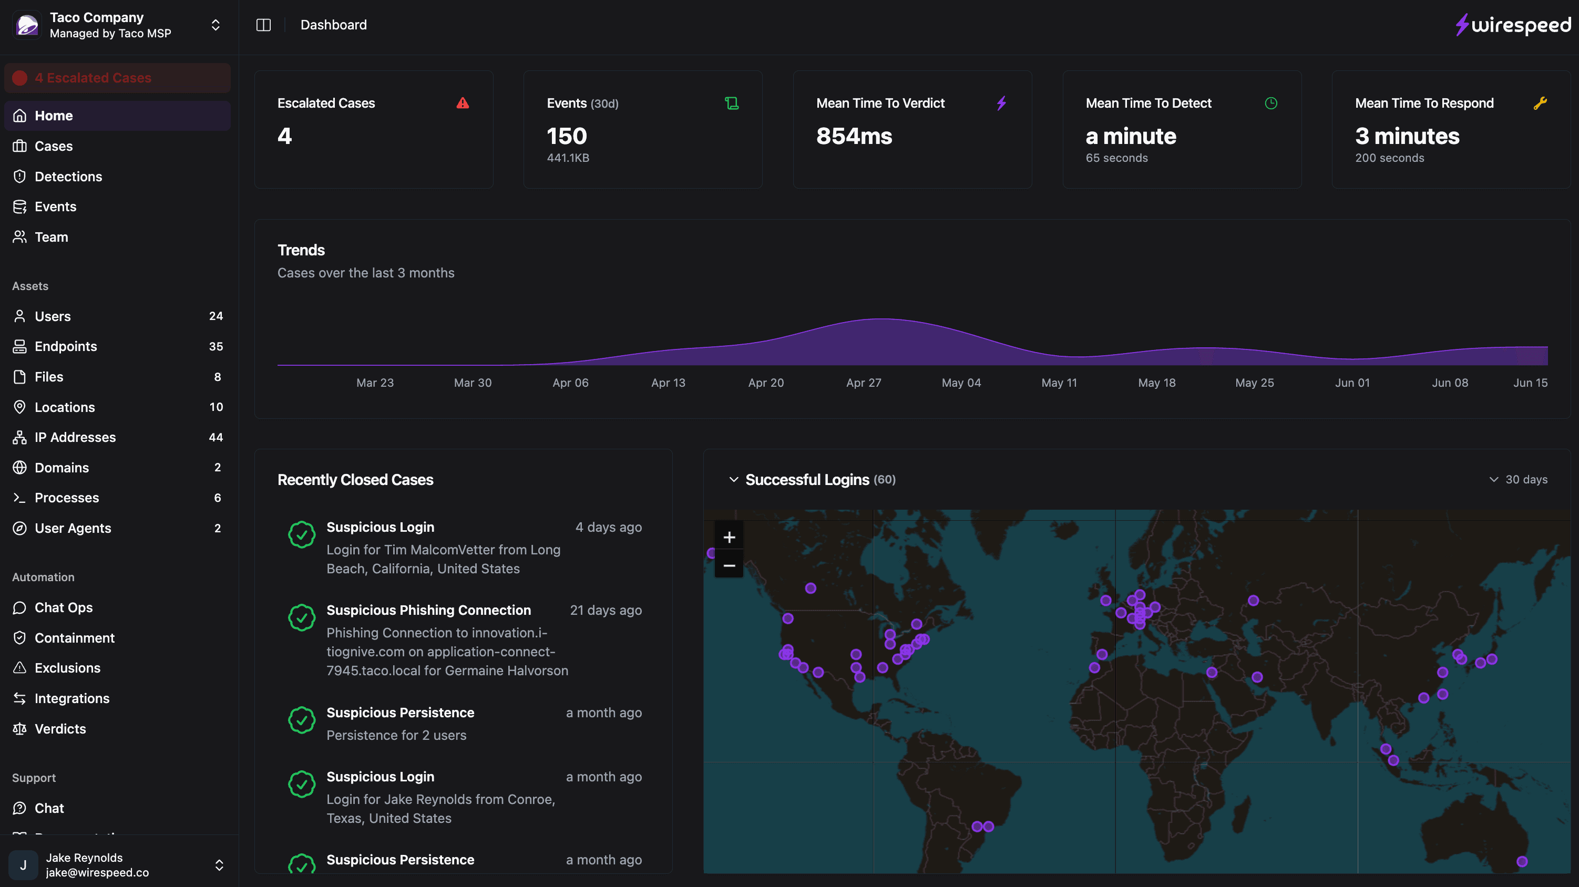Toggle the sidebar panel icon beside Dashboard
Viewport: 1579px width, 887px height.
(263, 25)
